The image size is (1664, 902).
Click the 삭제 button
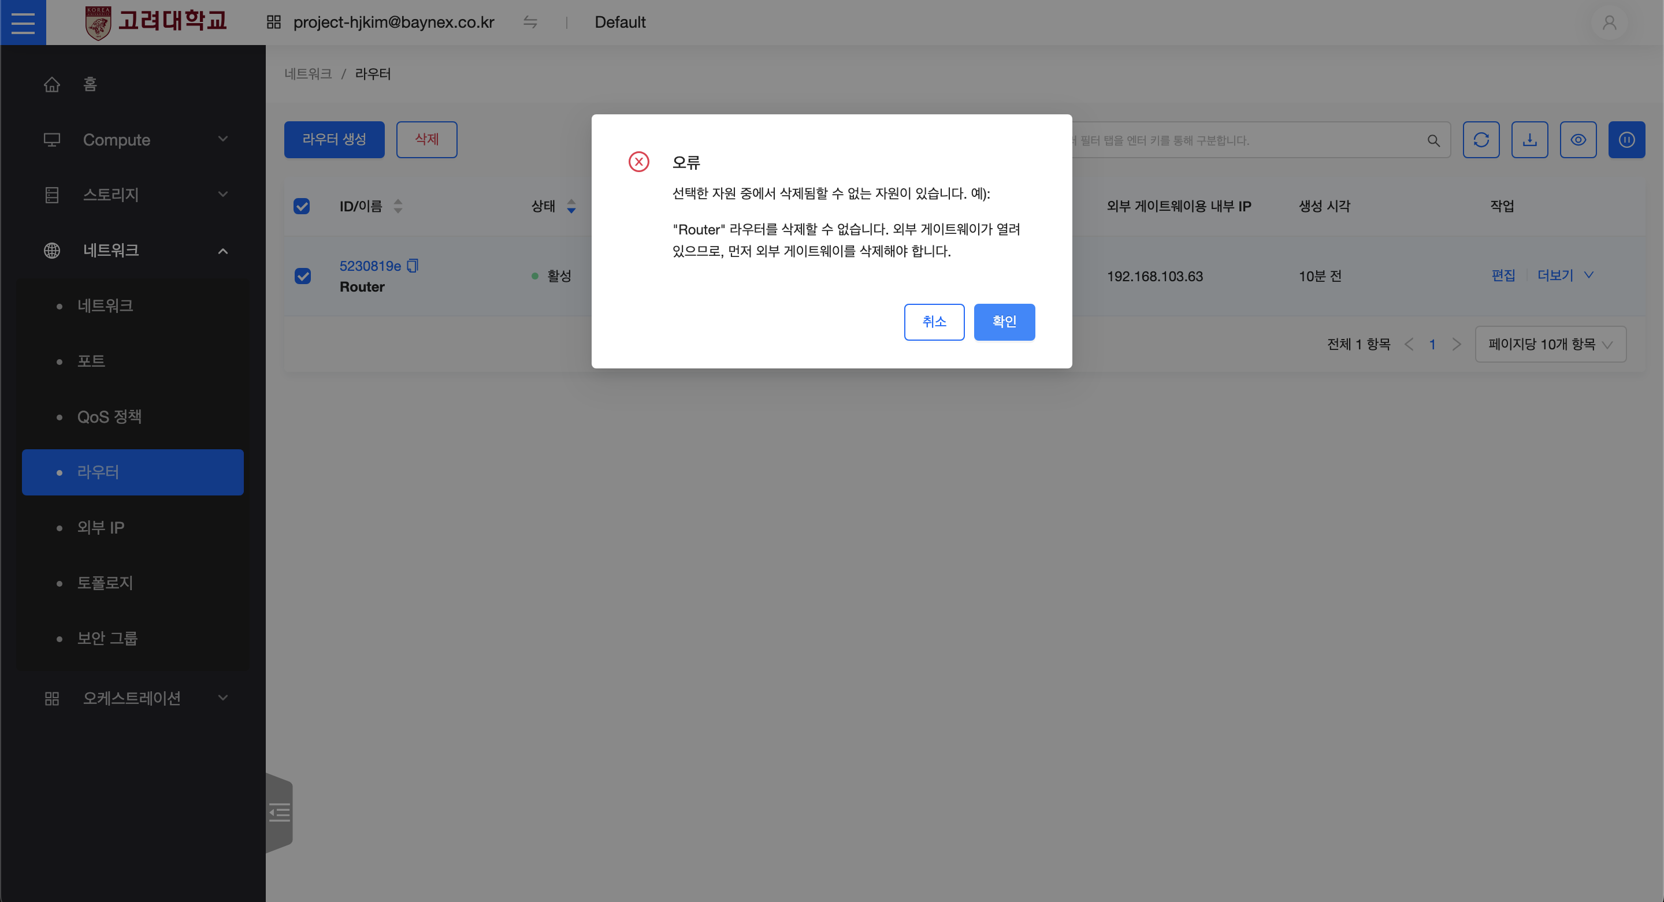(x=427, y=140)
